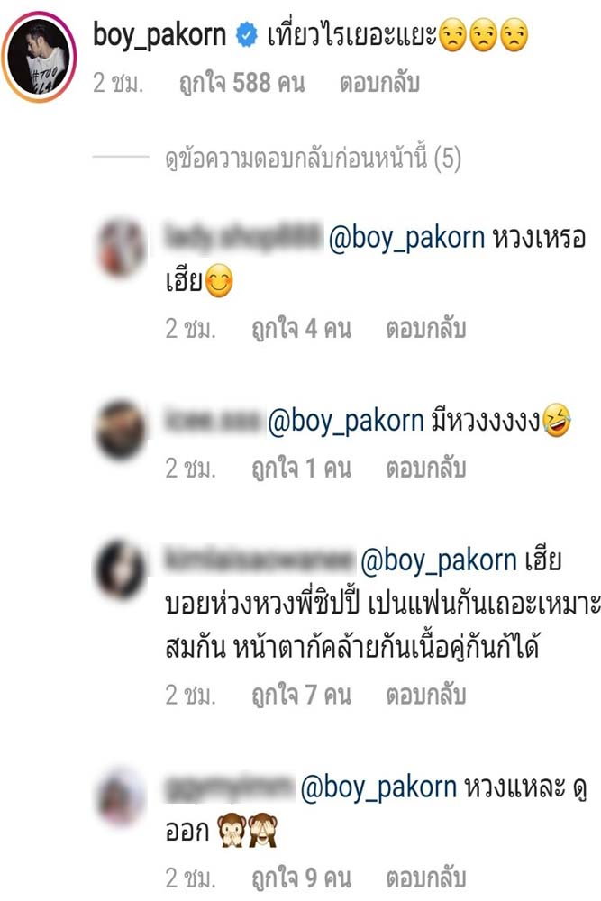Image resolution: width=601 pixels, height=901 pixels.
Task: Click the boy_pakorn username at the top
Action: pos(159,36)
